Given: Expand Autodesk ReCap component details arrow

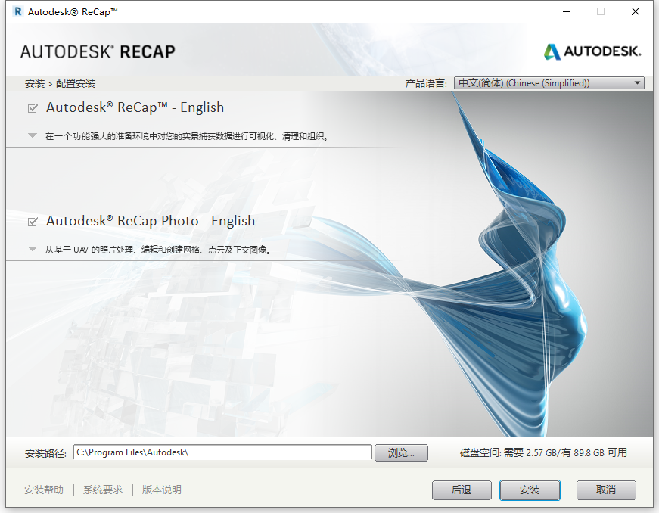Looking at the screenshot, I should pos(33,135).
